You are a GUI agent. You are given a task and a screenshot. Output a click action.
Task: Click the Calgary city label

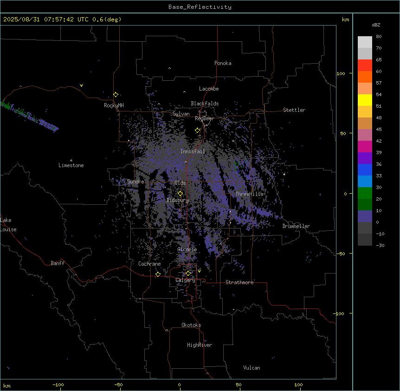[186, 280]
